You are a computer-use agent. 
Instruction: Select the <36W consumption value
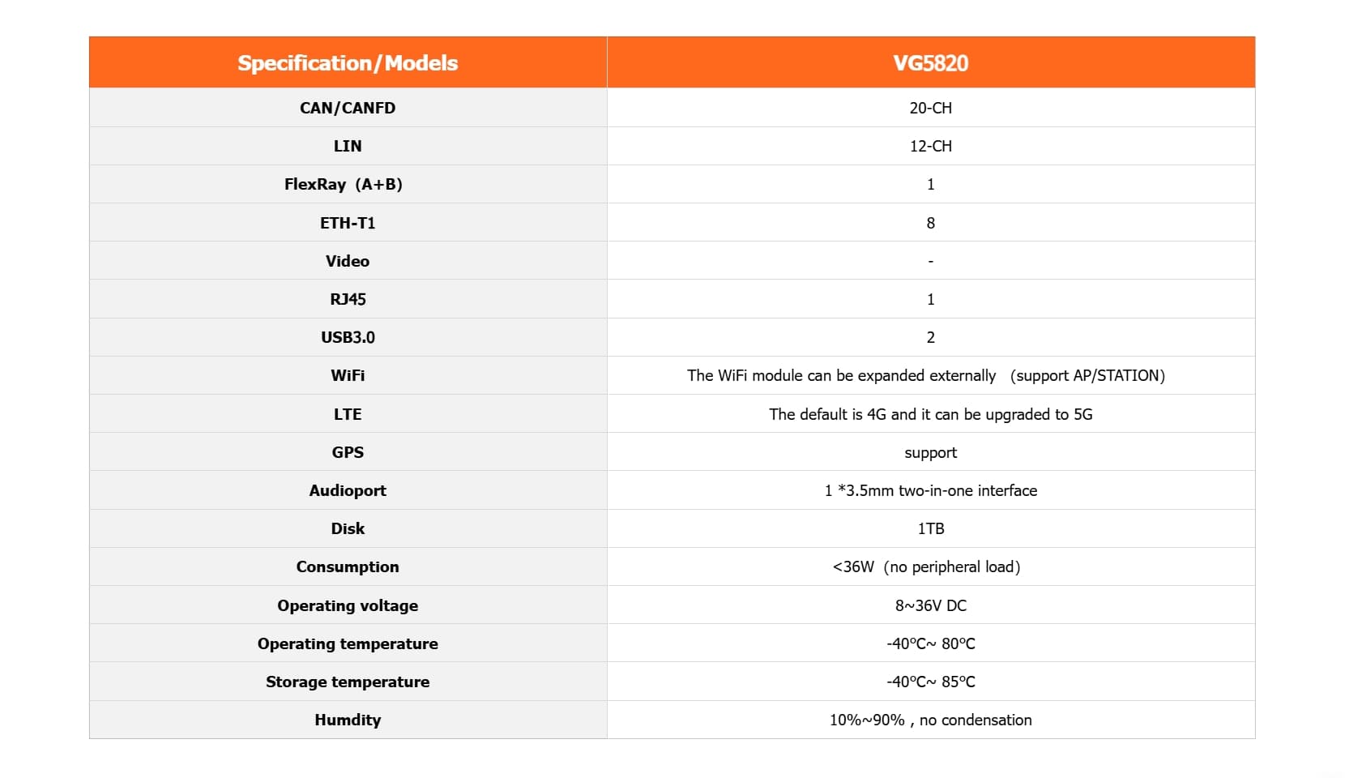tap(926, 566)
